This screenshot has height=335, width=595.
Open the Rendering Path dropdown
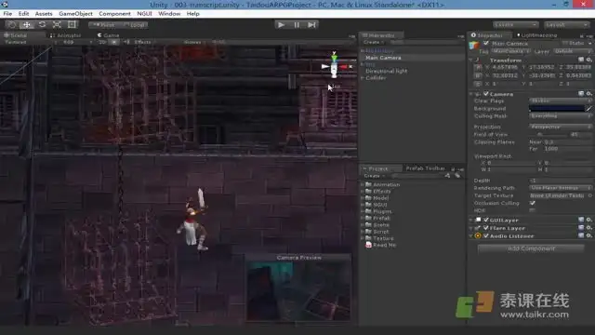[x=561, y=188]
